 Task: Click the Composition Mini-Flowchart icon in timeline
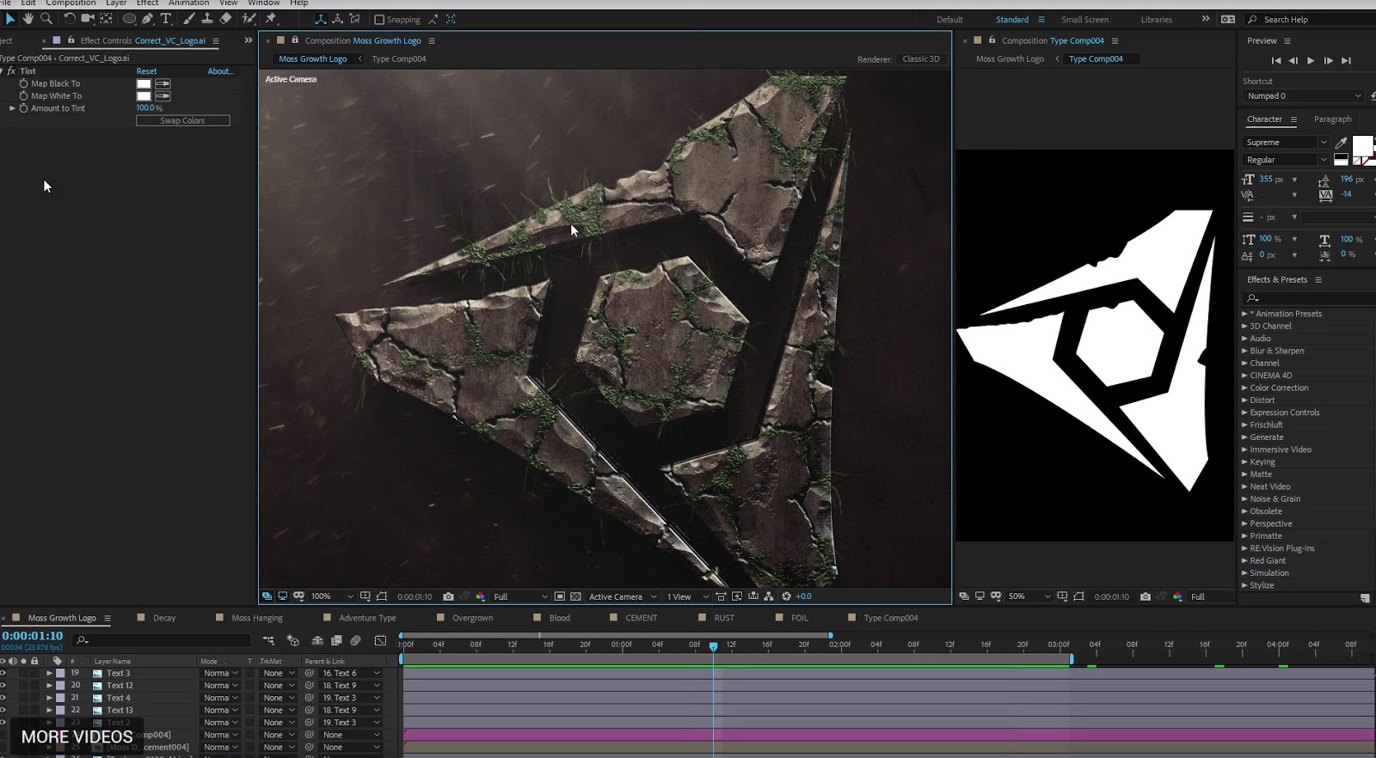click(x=269, y=640)
